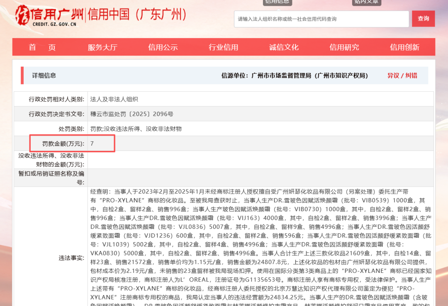Click the red 查询 search button

423,19
